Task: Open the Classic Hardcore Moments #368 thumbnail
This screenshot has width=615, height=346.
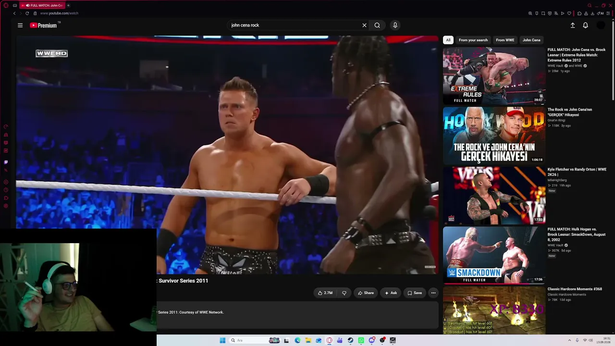Action: [x=494, y=310]
